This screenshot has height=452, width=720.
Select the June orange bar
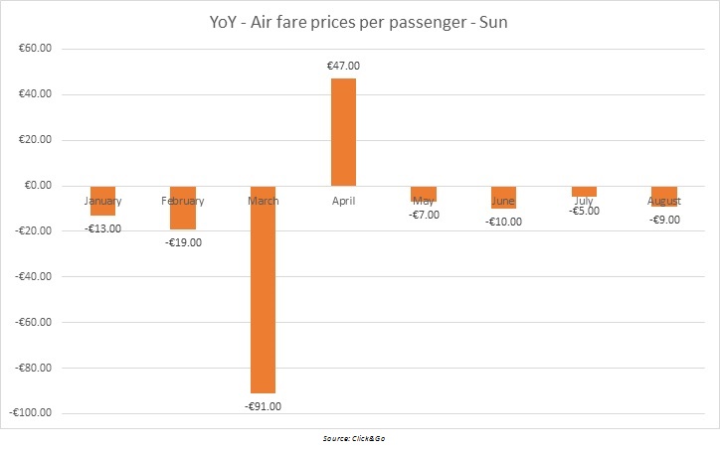[503, 197]
